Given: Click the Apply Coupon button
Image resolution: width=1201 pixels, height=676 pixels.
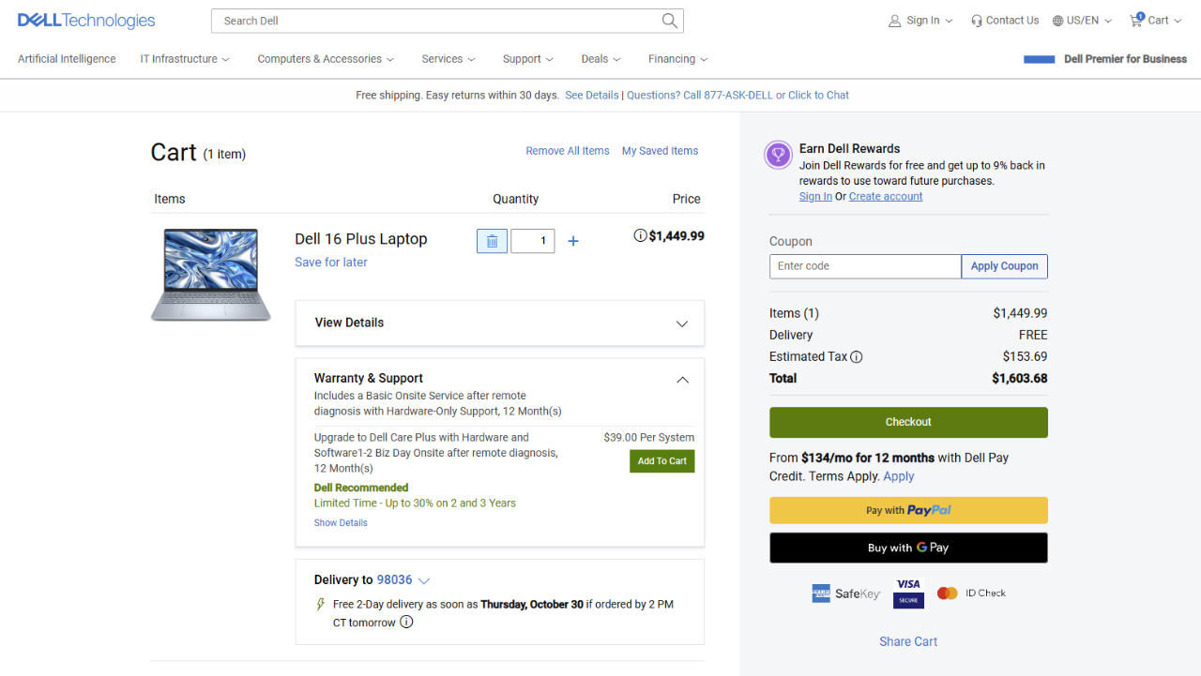Looking at the screenshot, I should [1004, 266].
